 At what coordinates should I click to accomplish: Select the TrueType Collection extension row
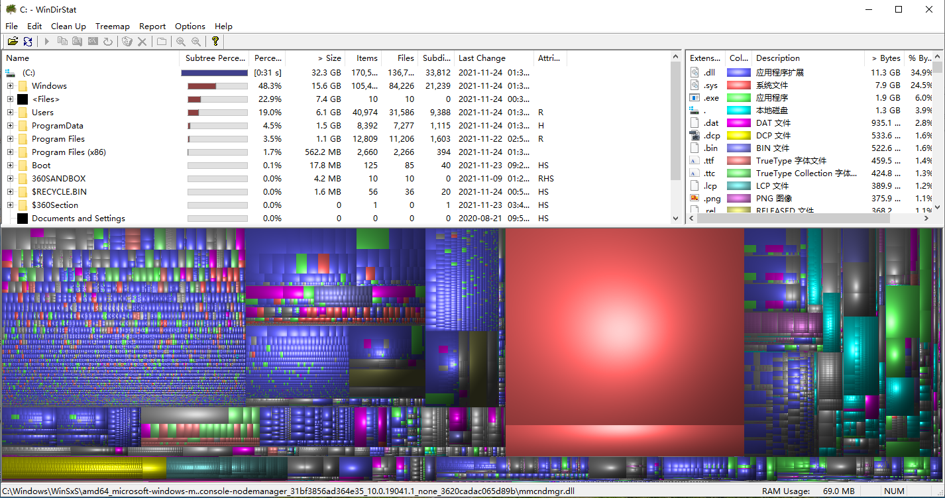tap(809, 173)
